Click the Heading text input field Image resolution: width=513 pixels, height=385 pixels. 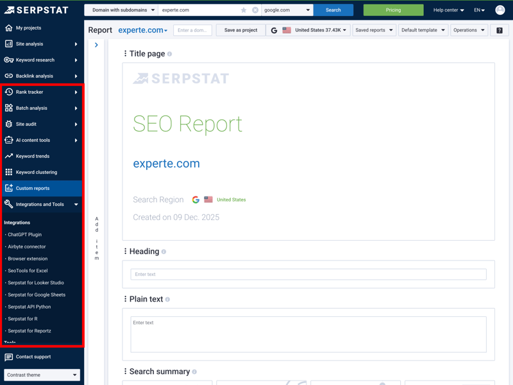(x=308, y=274)
